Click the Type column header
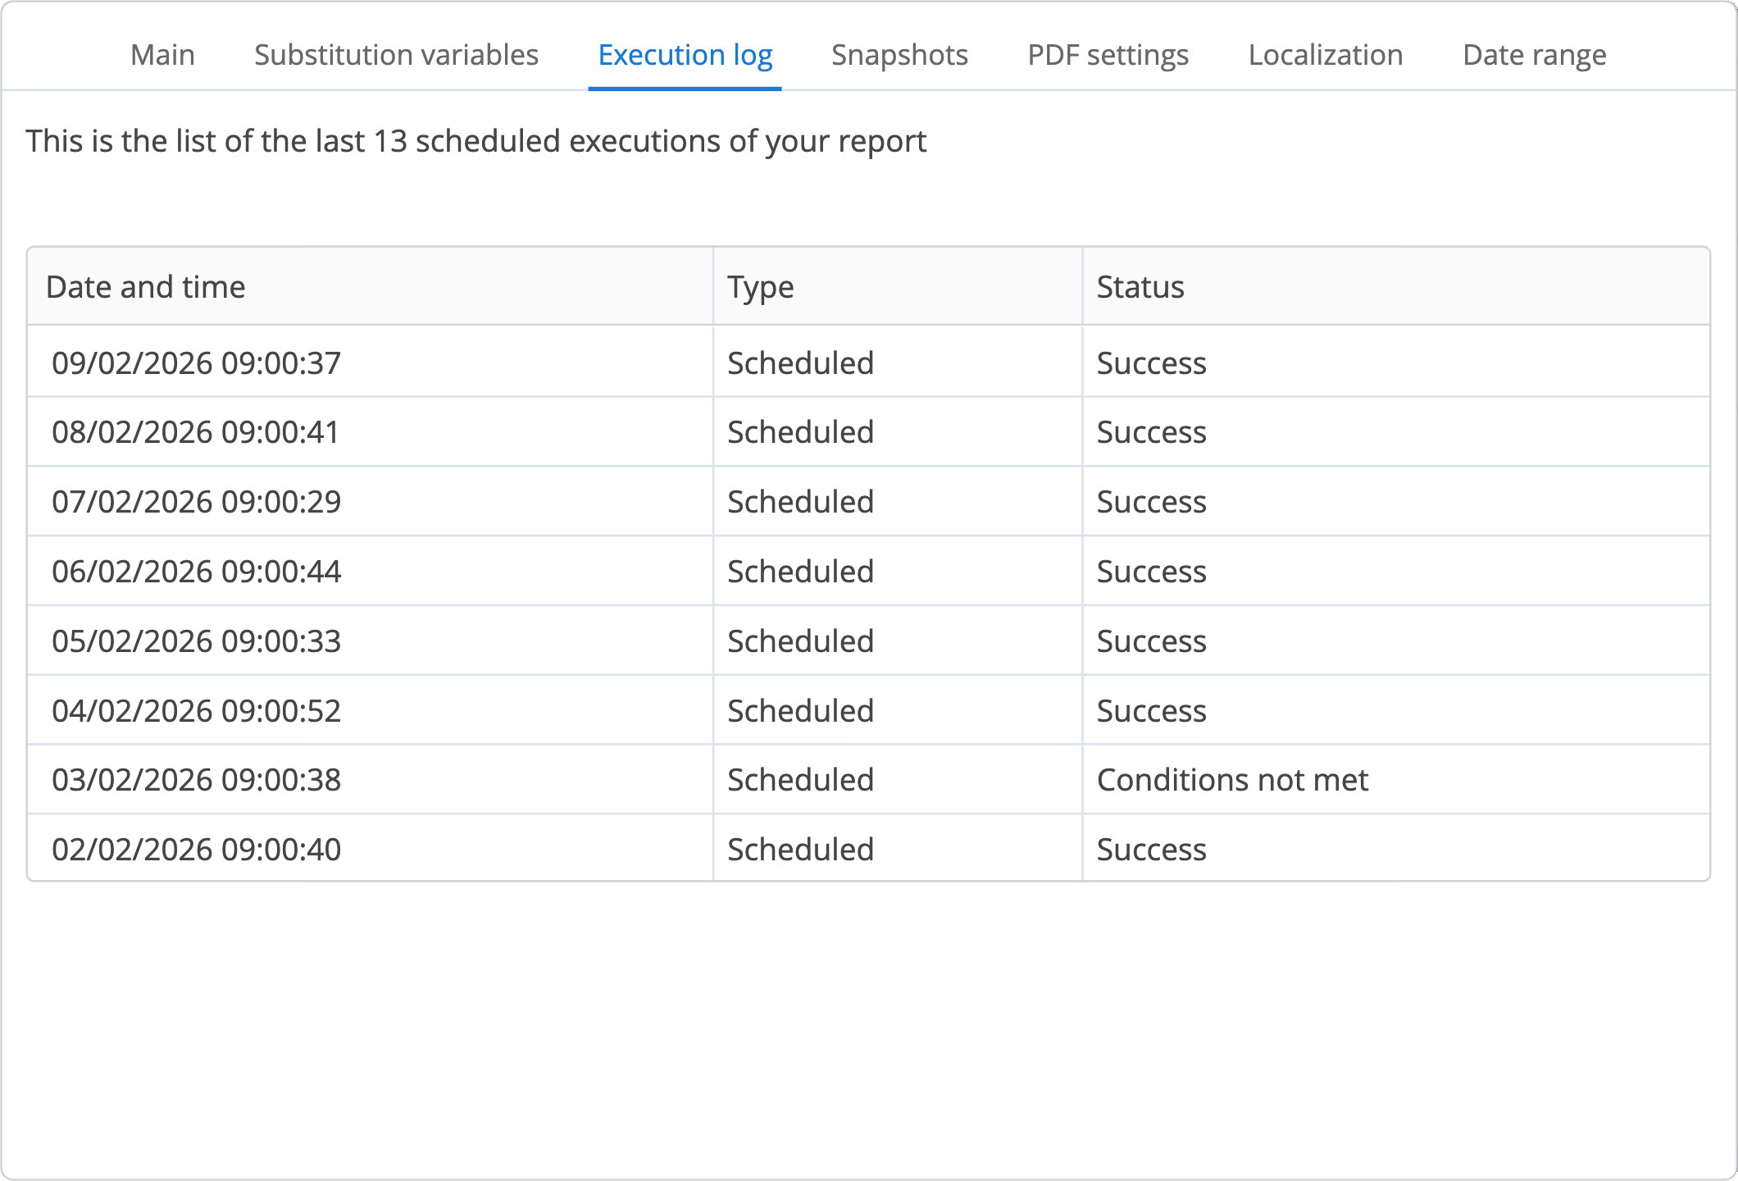This screenshot has height=1181, width=1738. (898, 286)
